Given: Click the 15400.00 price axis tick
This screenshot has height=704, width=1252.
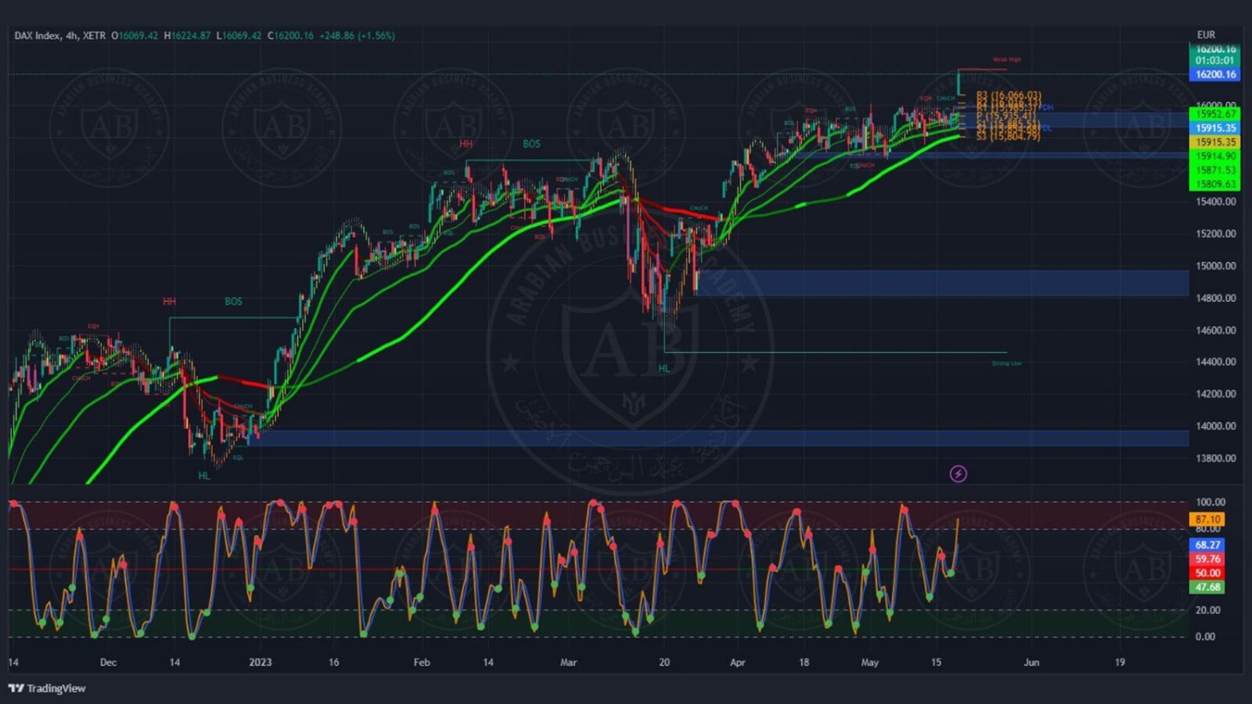Looking at the screenshot, I should click(x=1215, y=202).
